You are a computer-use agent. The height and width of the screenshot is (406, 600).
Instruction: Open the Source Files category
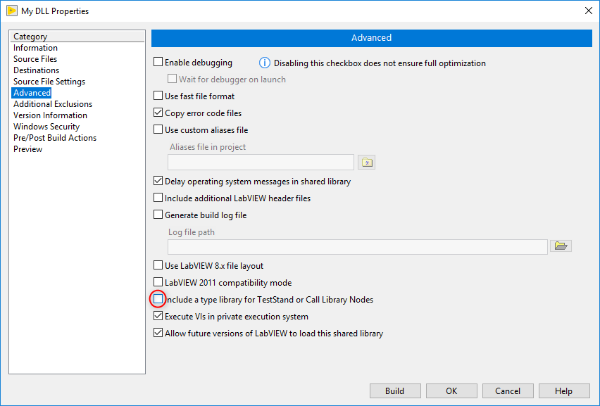click(35, 59)
